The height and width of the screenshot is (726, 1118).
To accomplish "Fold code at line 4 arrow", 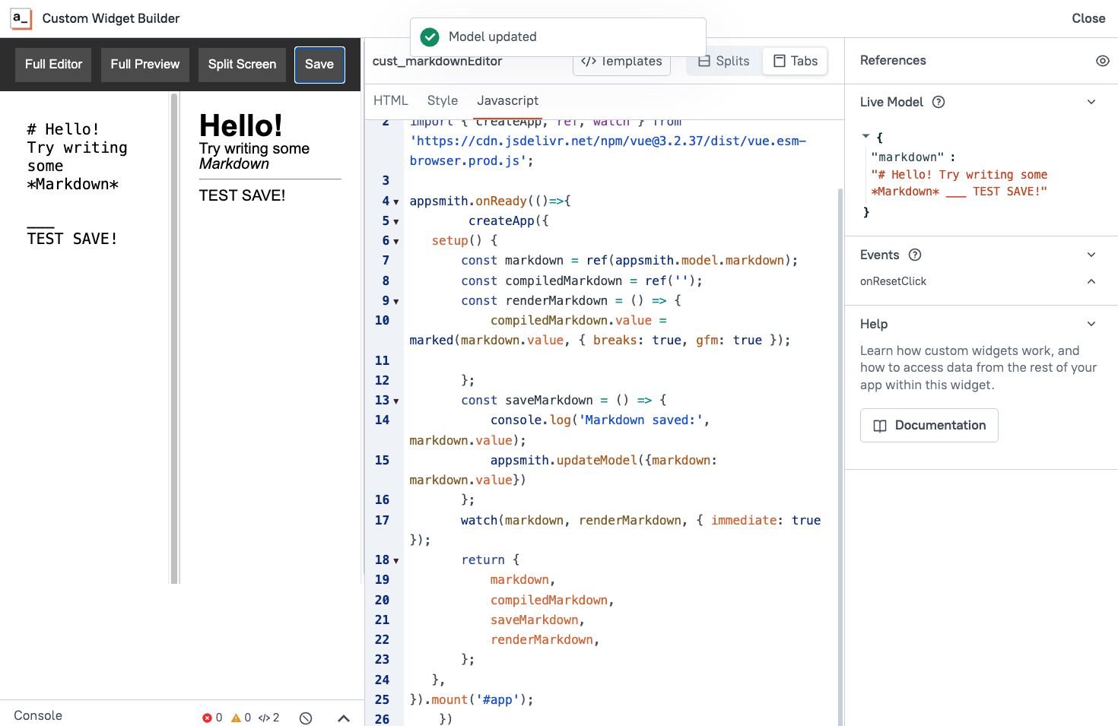I will [x=396, y=201].
